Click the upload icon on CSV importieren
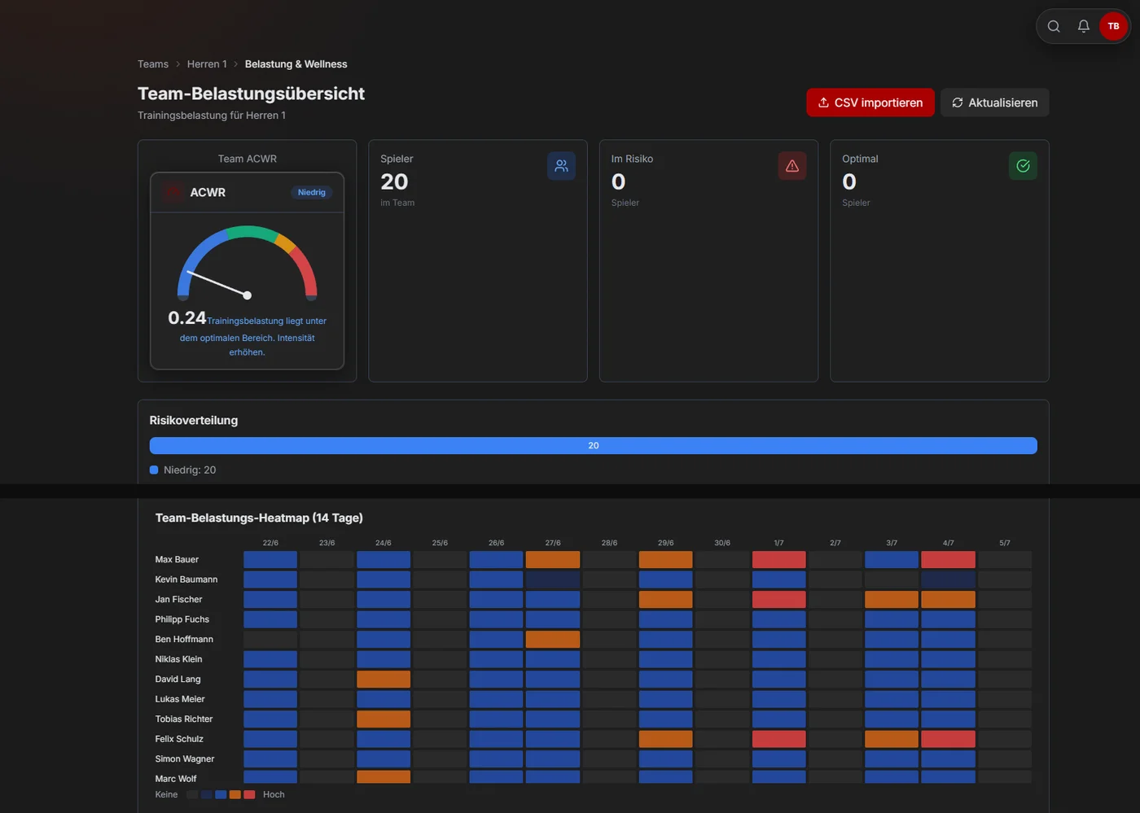1140x813 pixels. 823,103
